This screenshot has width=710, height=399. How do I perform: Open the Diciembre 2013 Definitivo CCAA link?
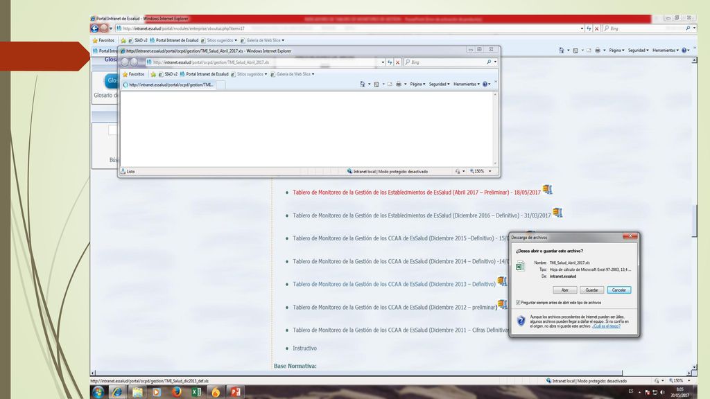point(394,284)
